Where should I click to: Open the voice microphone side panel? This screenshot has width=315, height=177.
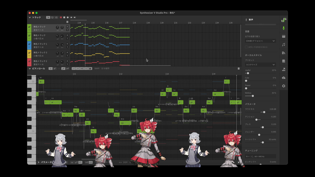point(283,28)
